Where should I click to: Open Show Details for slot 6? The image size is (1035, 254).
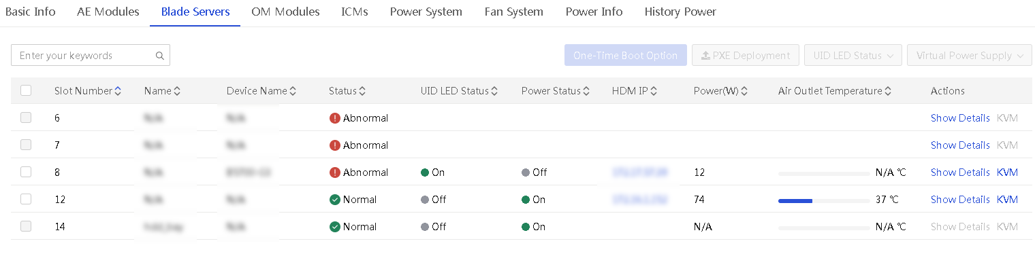point(960,118)
